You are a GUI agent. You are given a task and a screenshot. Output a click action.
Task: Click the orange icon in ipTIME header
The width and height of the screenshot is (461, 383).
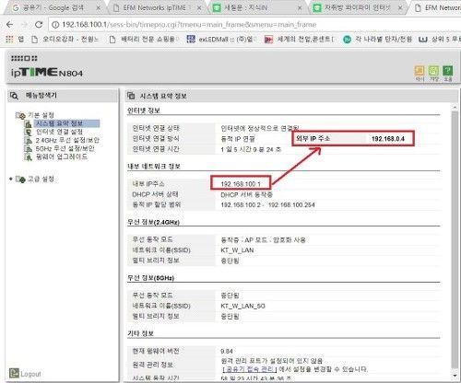420,71
